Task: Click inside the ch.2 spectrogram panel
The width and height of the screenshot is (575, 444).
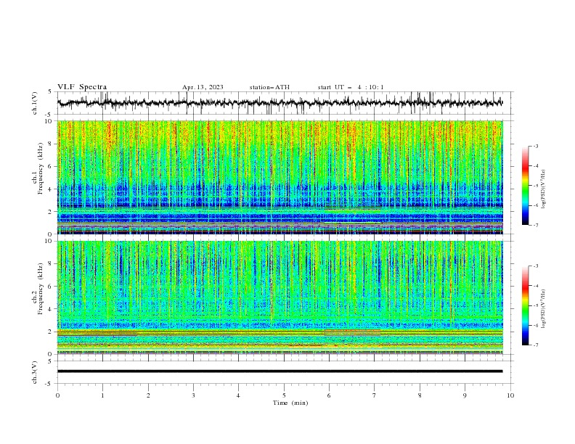Action: pos(280,297)
